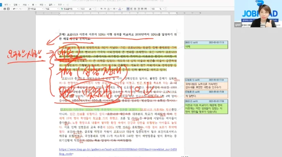This screenshot has height=157, width=282.
Task: Select align left icon
Action: [x=131, y=9]
